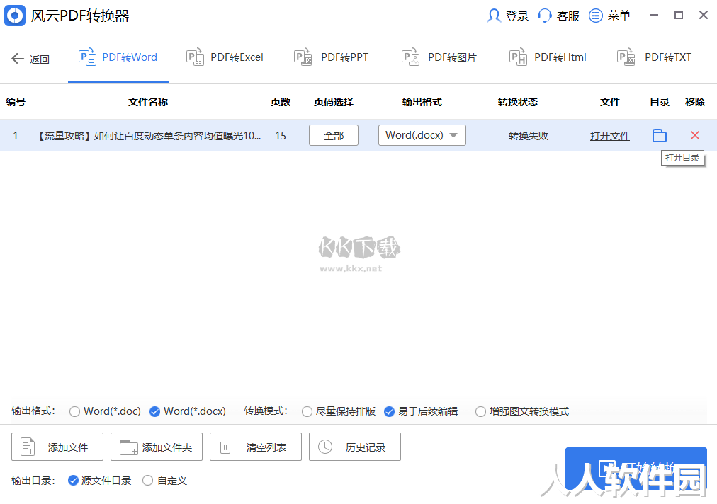Start conversion with the blue 开始转换 button
Image resolution: width=717 pixels, height=504 pixels.
(636, 469)
